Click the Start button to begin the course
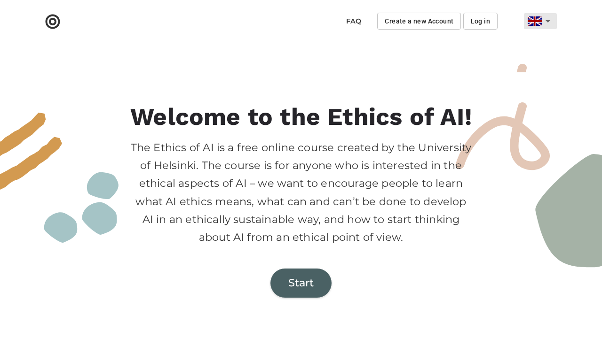The image size is (602, 338). pyautogui.click(x=301, y=283)
